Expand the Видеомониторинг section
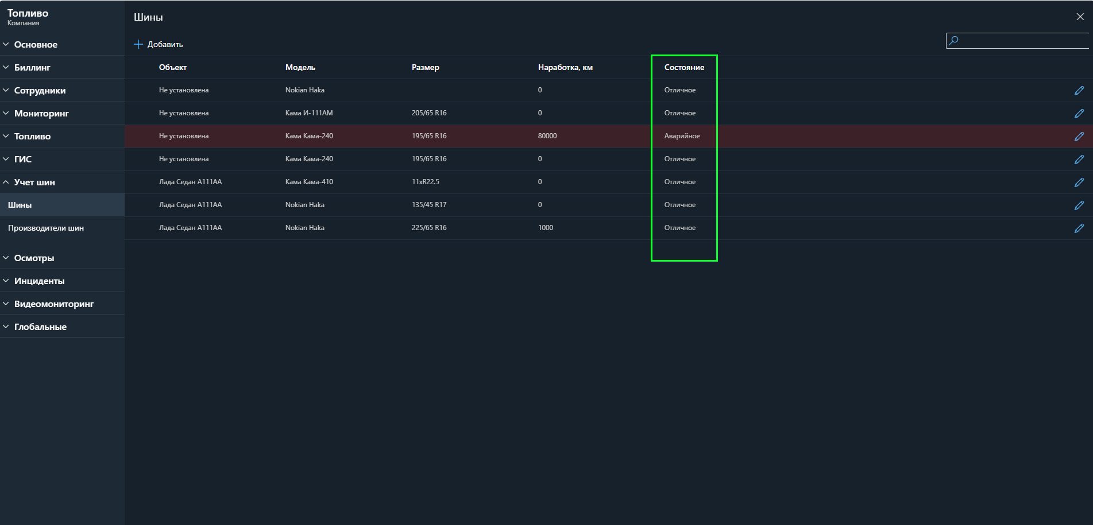 53,304
